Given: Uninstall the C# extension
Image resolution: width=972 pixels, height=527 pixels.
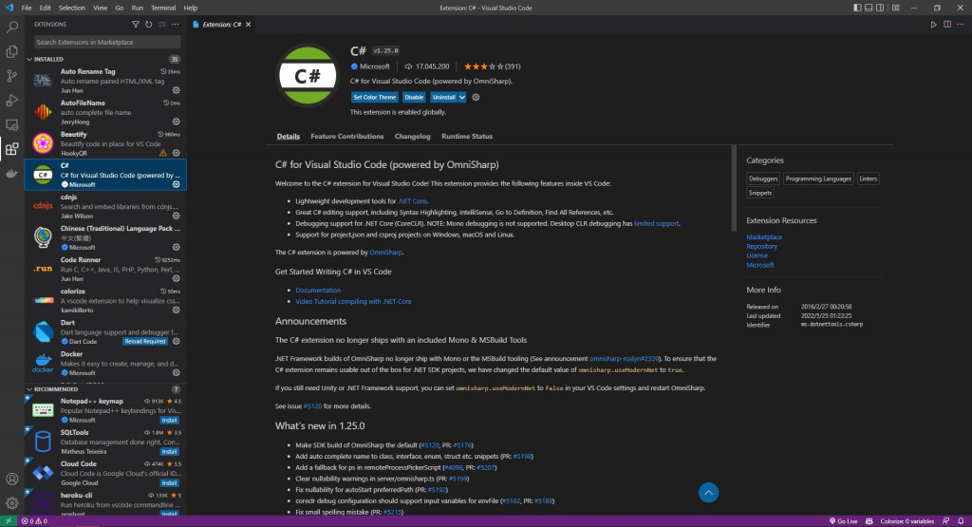Looking at the screenshot, I should click(x=444, y=98).
